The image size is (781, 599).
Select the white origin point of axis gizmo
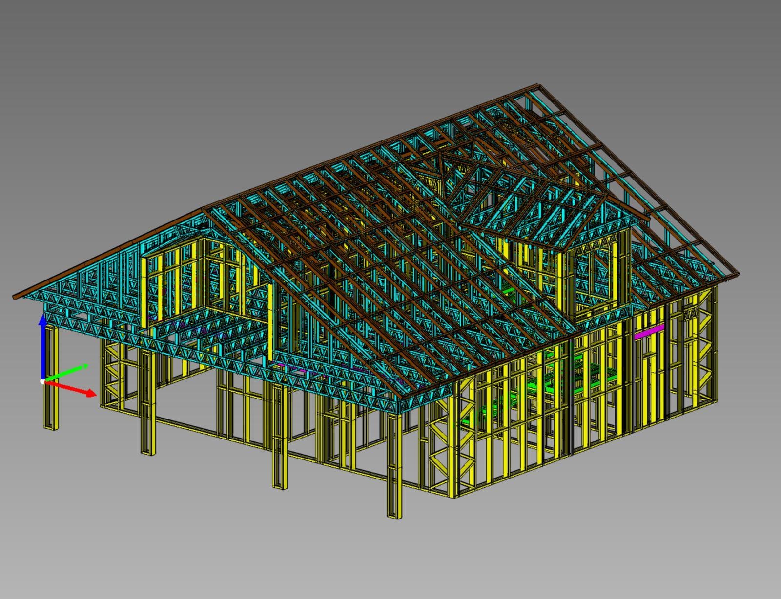(42, 381)
